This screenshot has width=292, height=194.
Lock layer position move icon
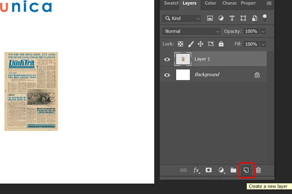(x=201, y=44)
